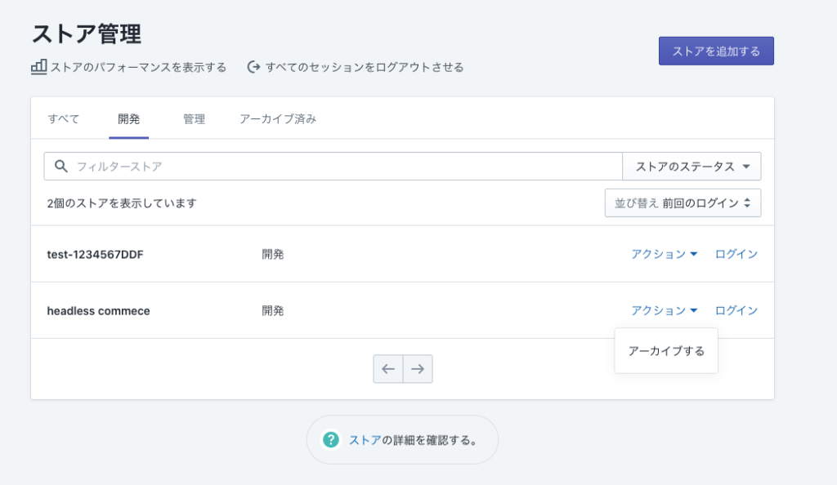This screenshot has height=485, width=837.
Task: Click the search magnifier icon
Action: point(60,167)
